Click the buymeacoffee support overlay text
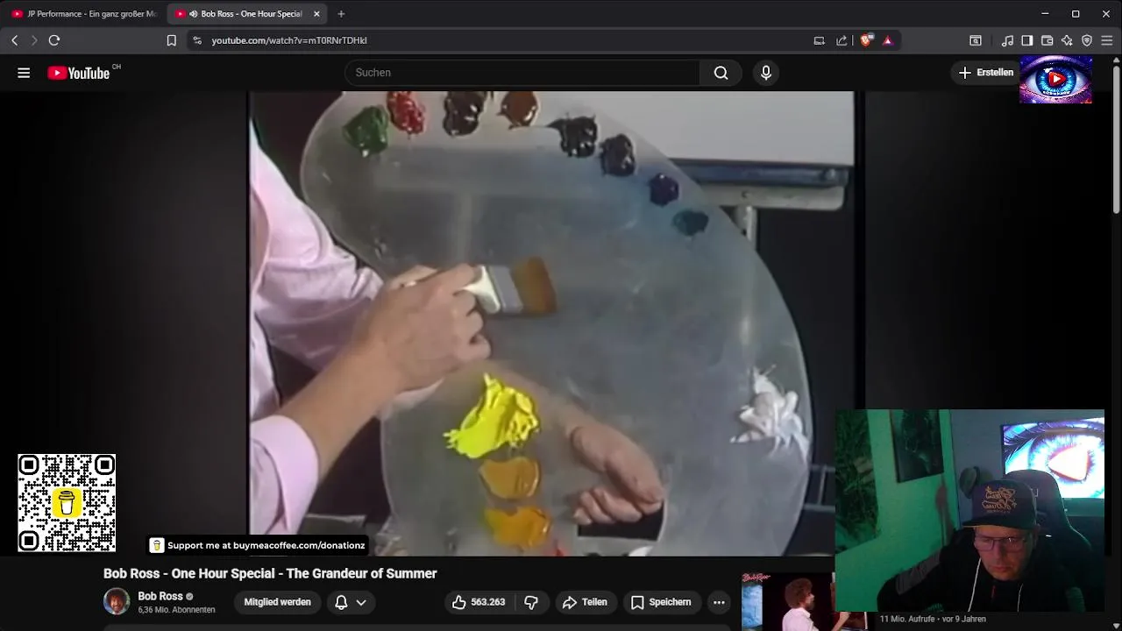 266,545
